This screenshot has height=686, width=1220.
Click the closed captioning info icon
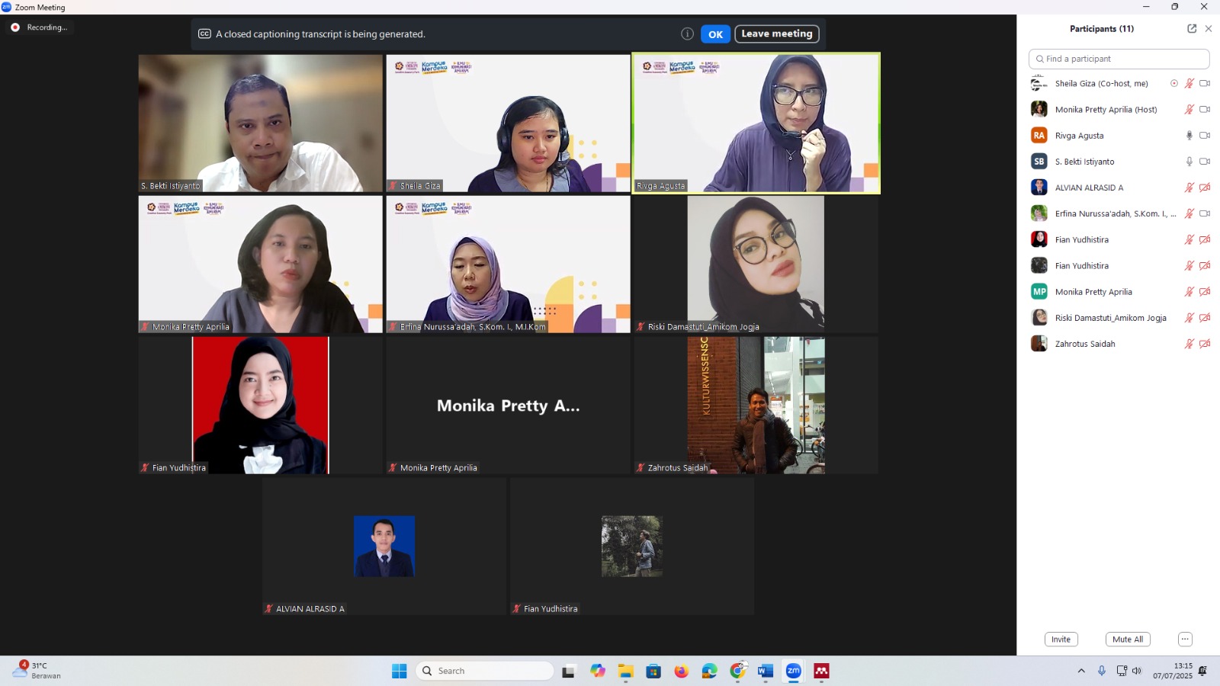point(687,34)
